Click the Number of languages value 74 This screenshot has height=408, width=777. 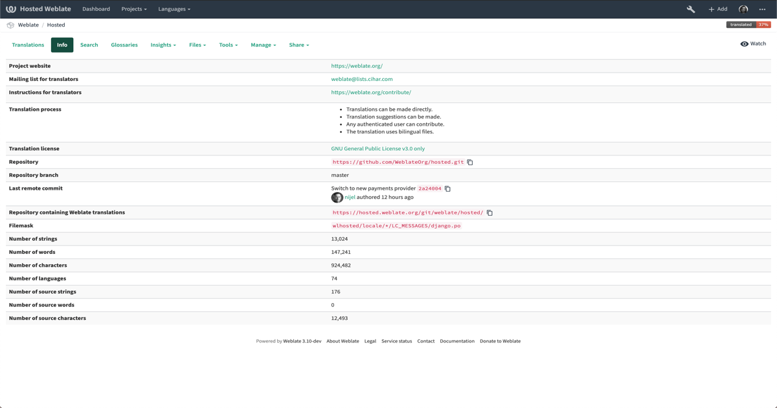(x=334, y=279)
